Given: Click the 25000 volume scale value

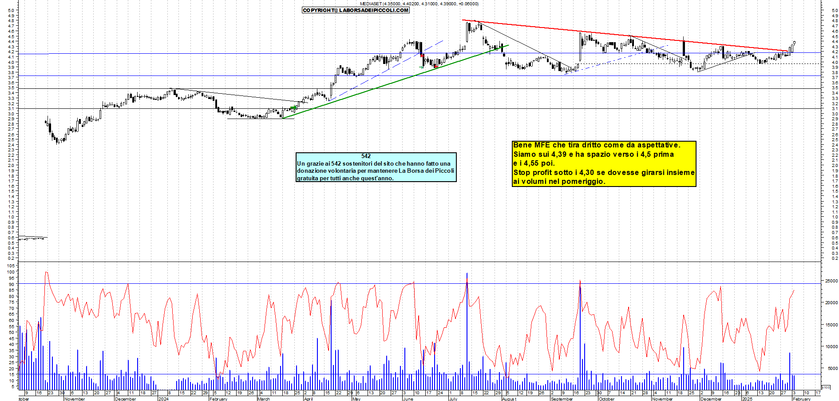Looking at the screenshot, I should pos(831,281).
